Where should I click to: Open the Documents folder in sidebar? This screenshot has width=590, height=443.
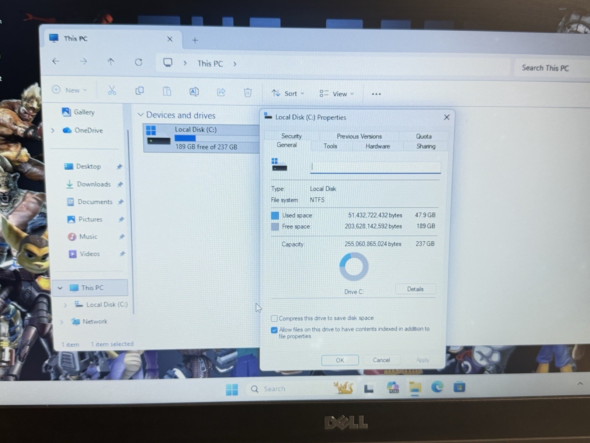tap(90, 202)
